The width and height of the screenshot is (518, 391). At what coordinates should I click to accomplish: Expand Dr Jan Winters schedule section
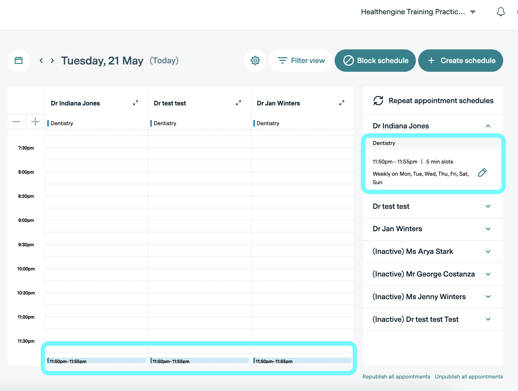(488, 229)
